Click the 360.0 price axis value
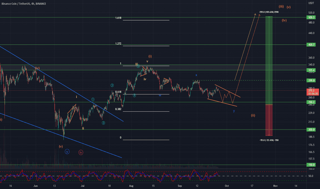Image resolution: width=320 pixels, height=189 pixels. coord(311,58)
